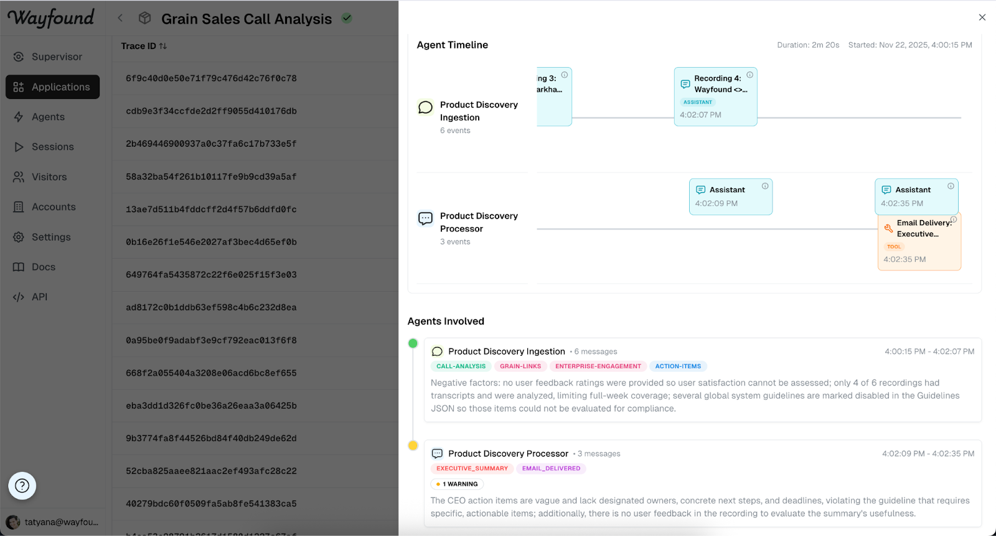Click info icon on Recording 4 card
Image resolution: width=996 pixels, height=536 pixels.
pyautogui.click(x=749, y=75)
